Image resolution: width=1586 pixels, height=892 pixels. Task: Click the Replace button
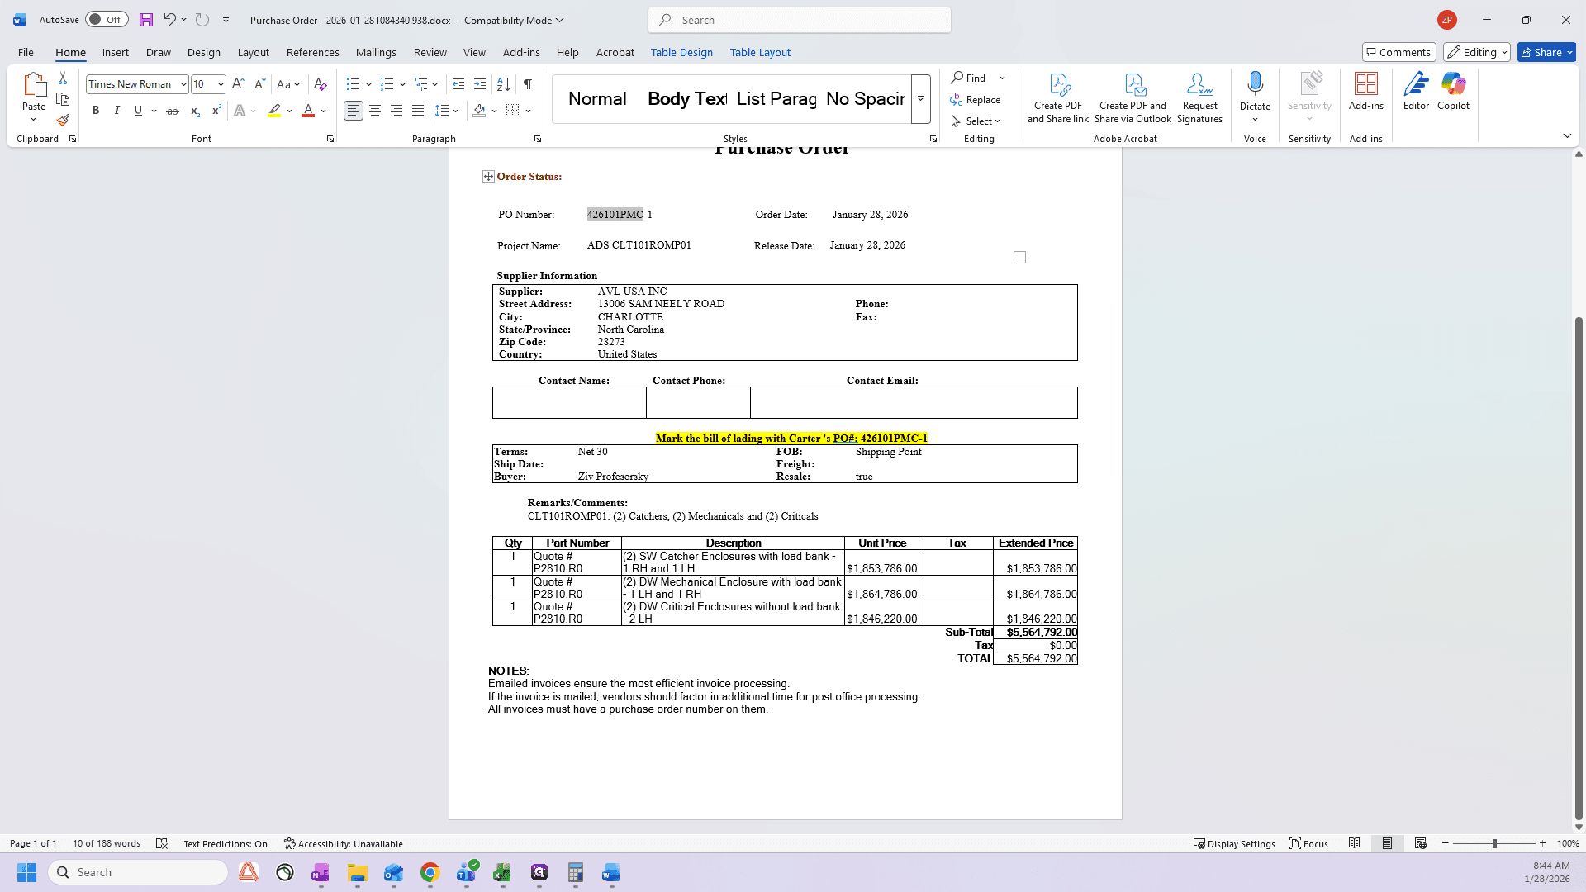[x=976, y=99]
